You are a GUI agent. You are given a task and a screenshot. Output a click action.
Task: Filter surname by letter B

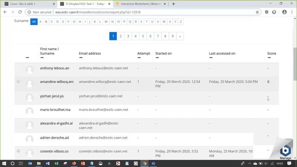point(46,22)
